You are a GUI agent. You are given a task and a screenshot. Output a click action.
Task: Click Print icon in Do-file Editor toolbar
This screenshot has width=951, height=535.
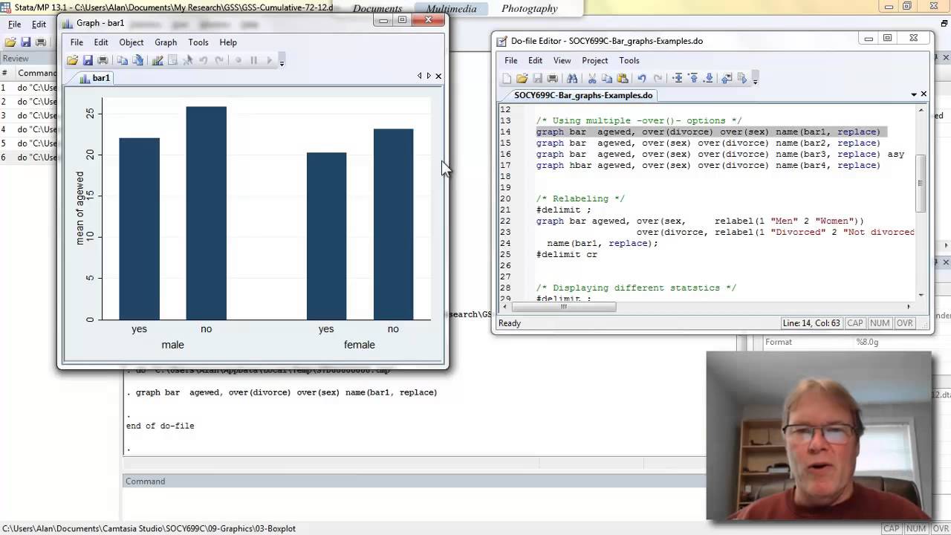[x=552, y=78]
